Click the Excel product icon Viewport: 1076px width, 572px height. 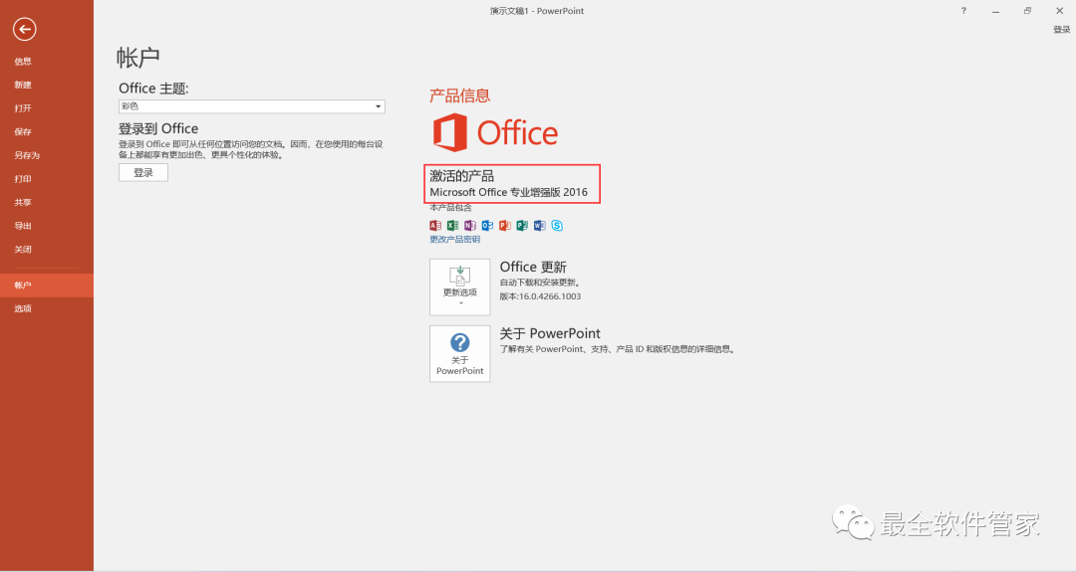[x=452, y=226]
